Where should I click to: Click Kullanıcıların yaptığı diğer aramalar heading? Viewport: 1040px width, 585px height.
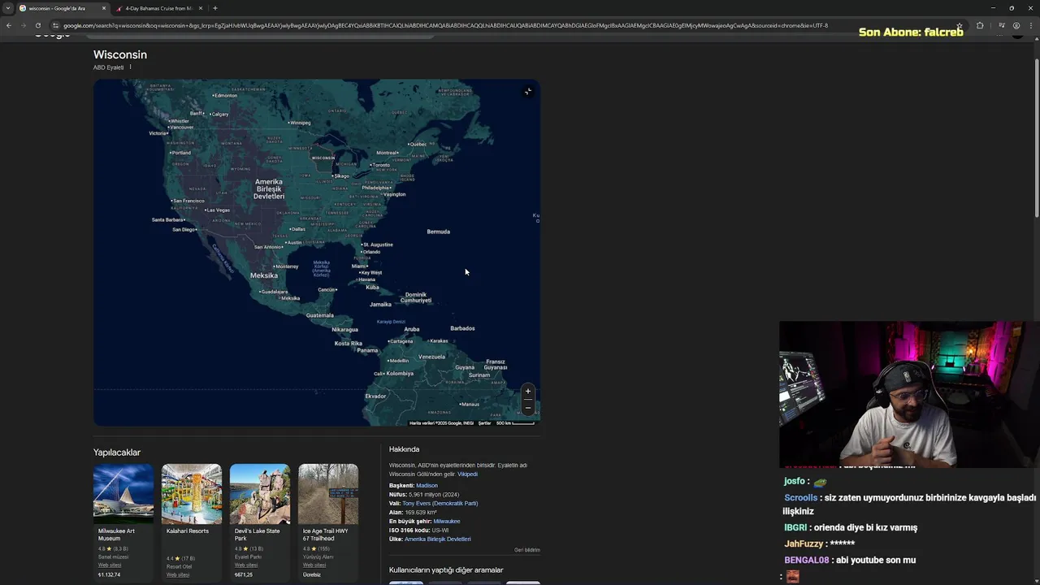click(446, 570)
